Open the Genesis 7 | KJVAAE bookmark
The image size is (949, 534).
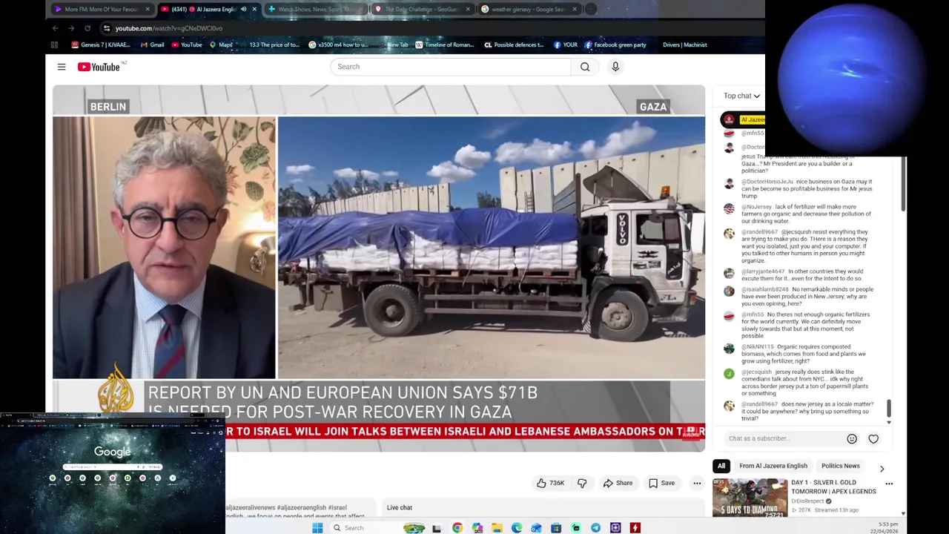pyautogui.click(x=101, y=44)
